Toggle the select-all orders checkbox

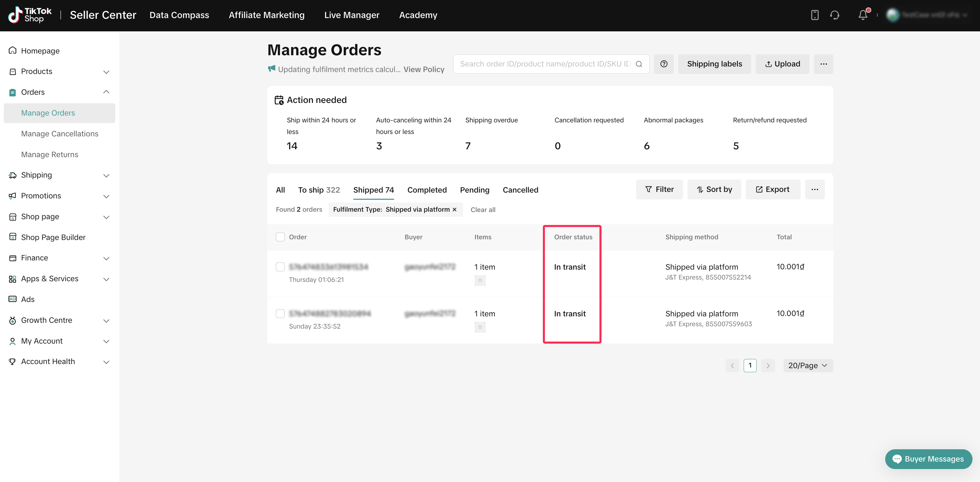click(x=280, y=237)
